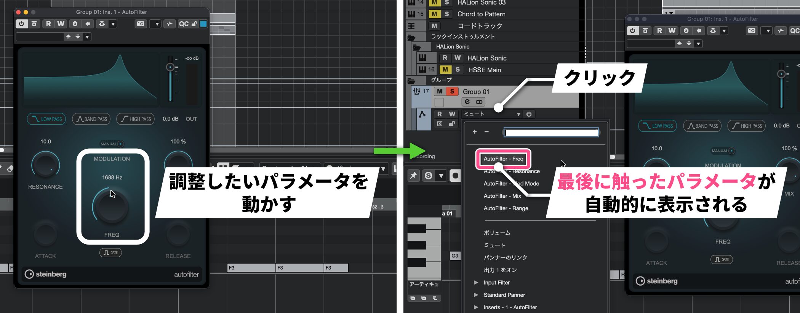Click the pin icon above piano keyboard
The width and height of the screenshot is (800, 313).
(413, 176)
